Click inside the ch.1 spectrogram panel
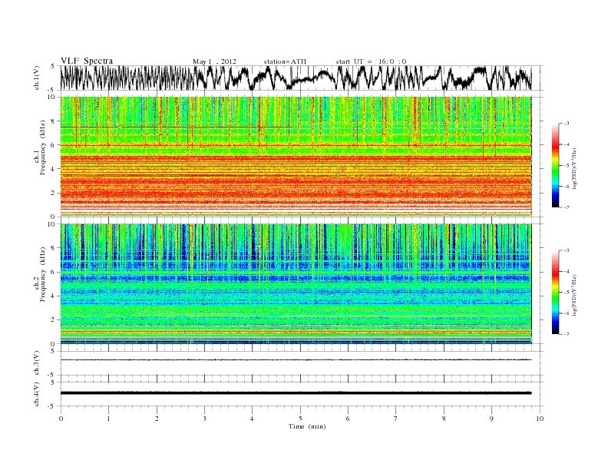Screen dimensions: 608x470 pos(296,157)
